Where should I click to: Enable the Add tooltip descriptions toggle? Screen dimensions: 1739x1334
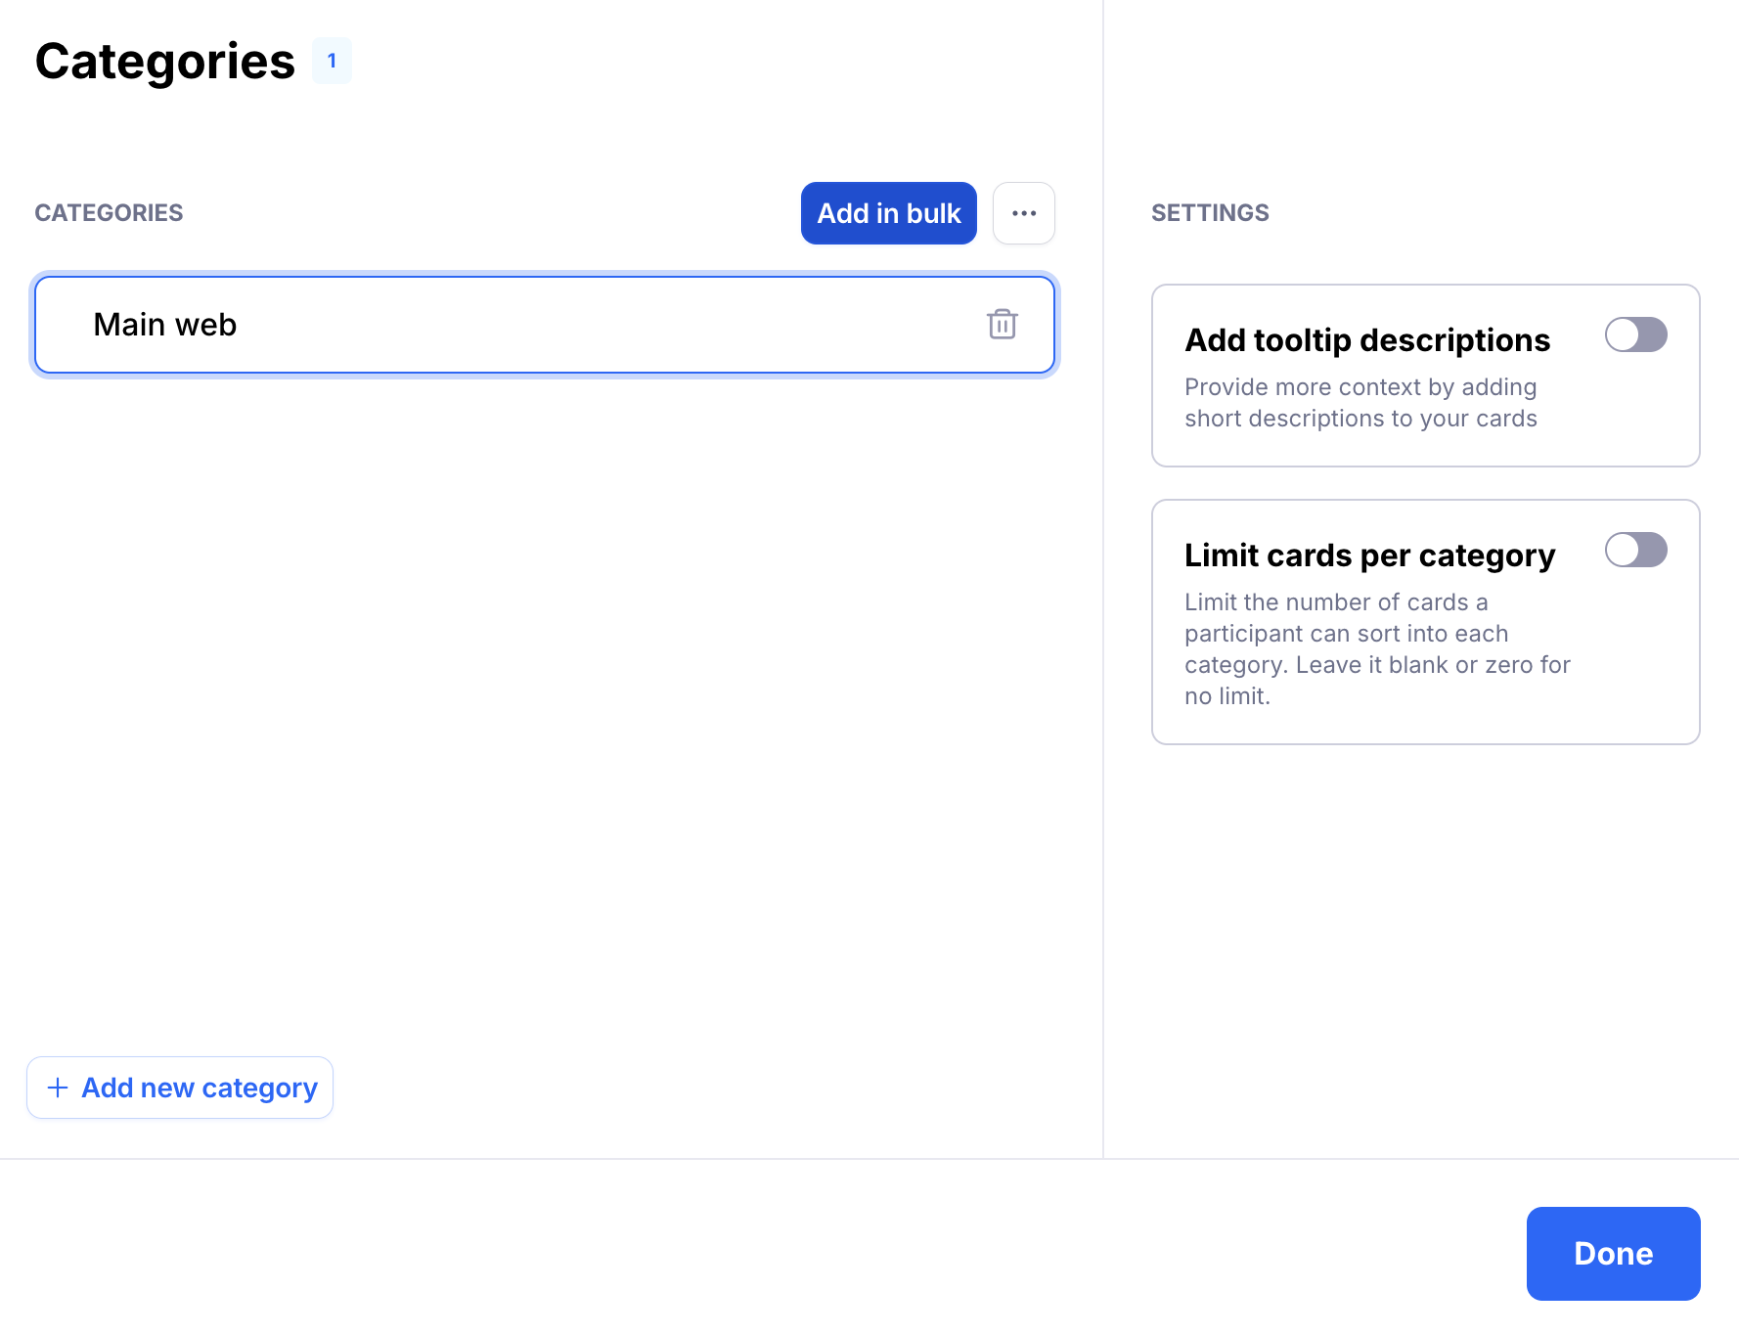point(1635,334)
